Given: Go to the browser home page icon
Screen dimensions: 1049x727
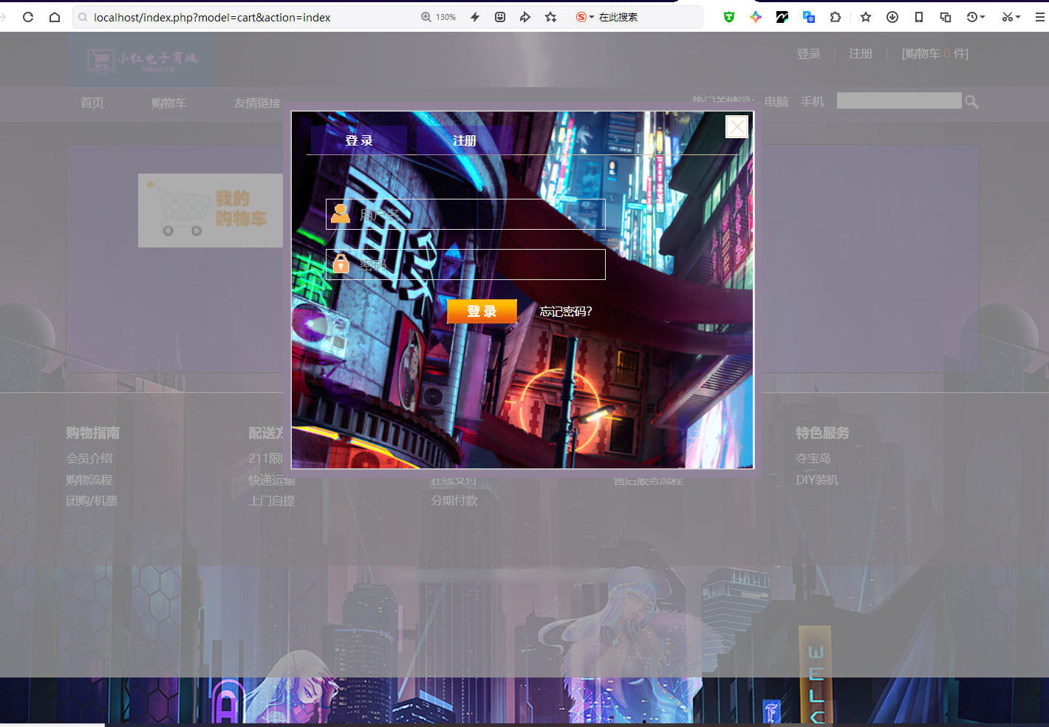Looking at the screenshot, I should point(55,17).
